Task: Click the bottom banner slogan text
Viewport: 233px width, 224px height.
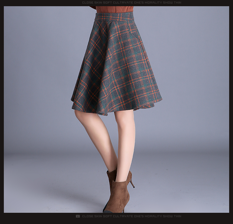Action: pyautogui.click(x=132, y=216)
